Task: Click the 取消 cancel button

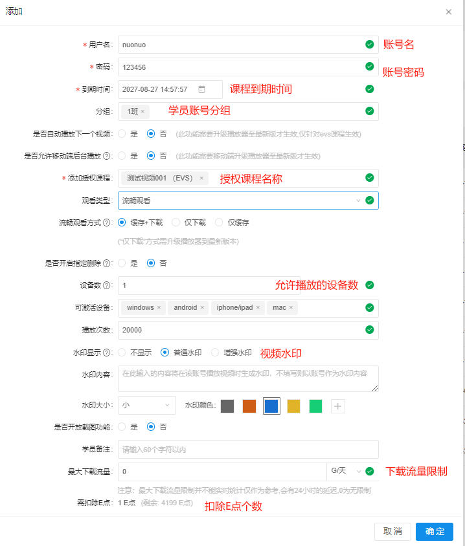Action: click(392, 531)
